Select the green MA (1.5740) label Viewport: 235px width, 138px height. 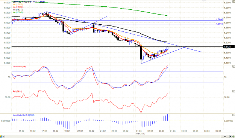tap(18, 12)
